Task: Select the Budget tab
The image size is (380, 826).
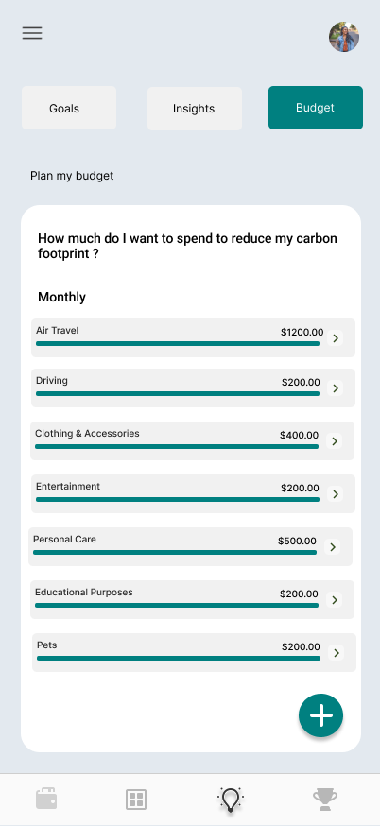Action: (316, 108)
